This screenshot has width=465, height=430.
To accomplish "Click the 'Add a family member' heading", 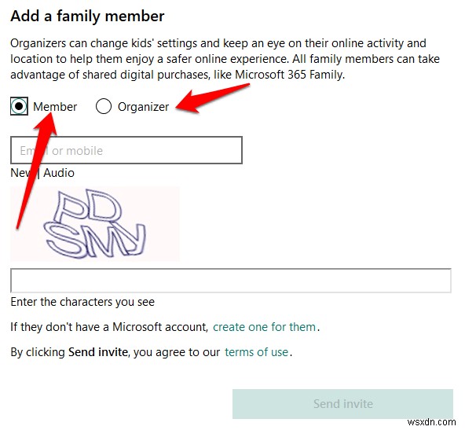I will tap(87, 16).
